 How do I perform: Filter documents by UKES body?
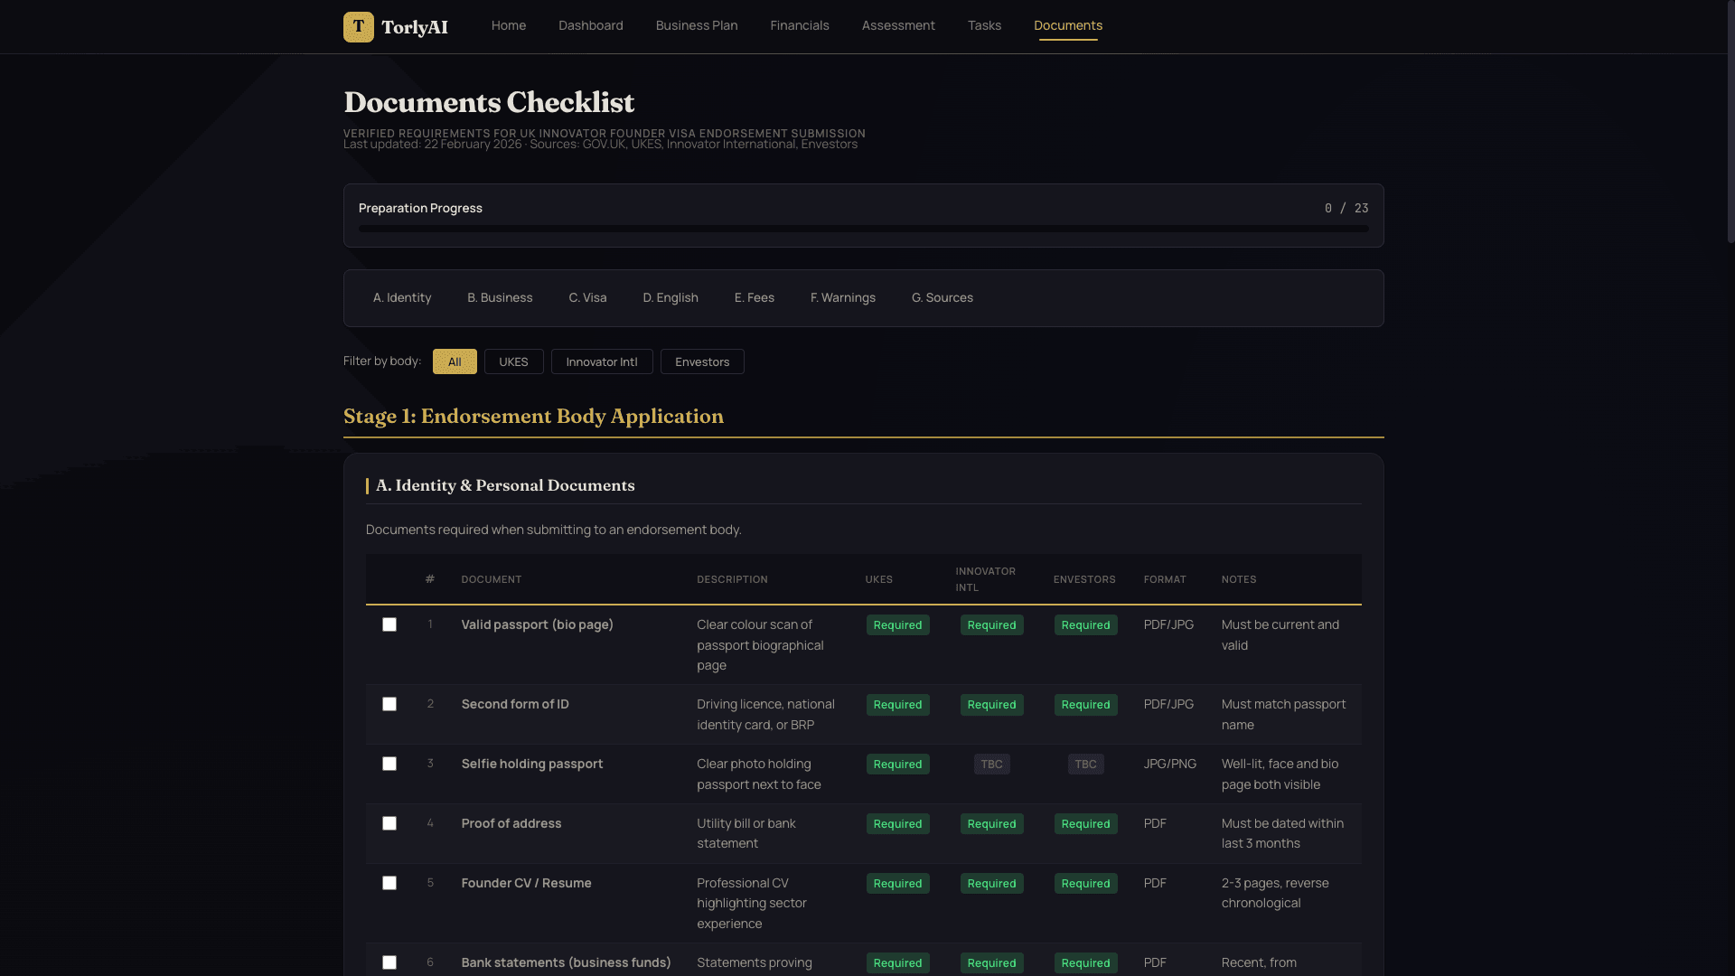click(x=513, y=361)
